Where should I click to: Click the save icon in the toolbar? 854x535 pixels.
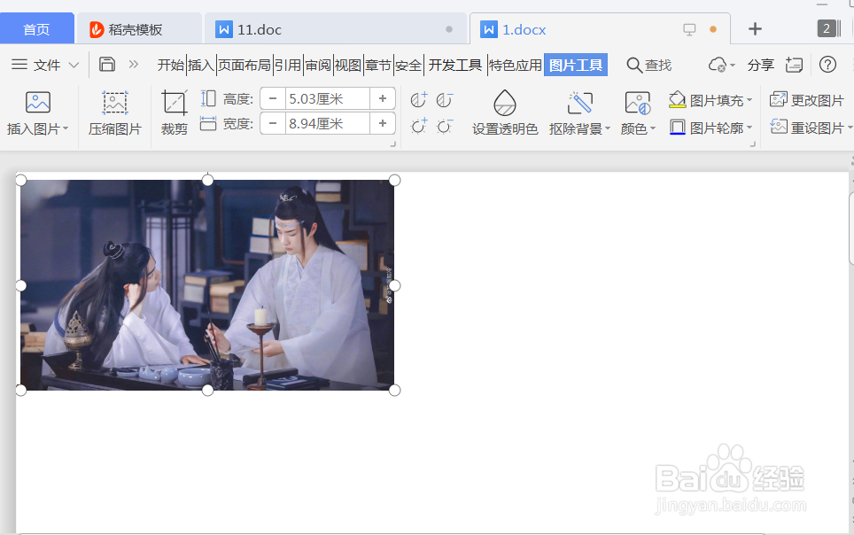[107, 65]
